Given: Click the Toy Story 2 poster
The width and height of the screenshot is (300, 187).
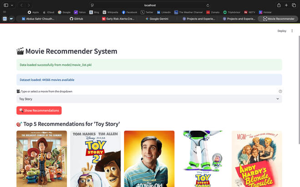Looking at the screenshot, I should [x=95, y=159].
